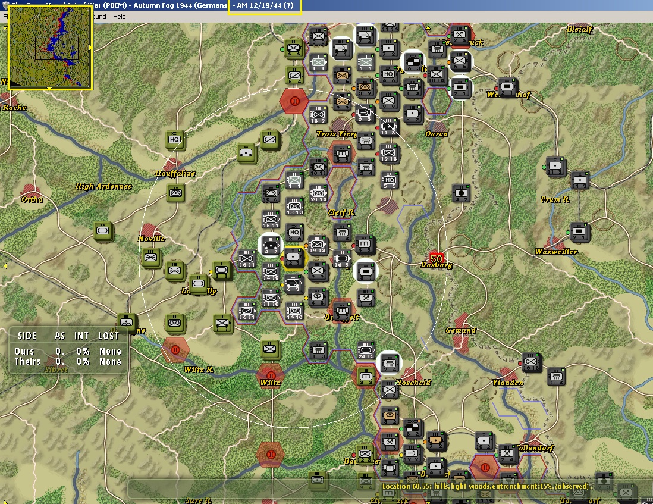This screenshot has height=504, width=653.
Task: Select the 10-6 mountain-symbol unit
Action: (x=271, y=194)
